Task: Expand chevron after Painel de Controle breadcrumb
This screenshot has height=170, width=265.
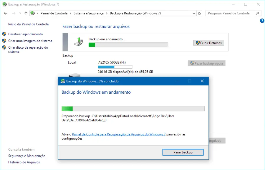Action: (x=70, y=13)
